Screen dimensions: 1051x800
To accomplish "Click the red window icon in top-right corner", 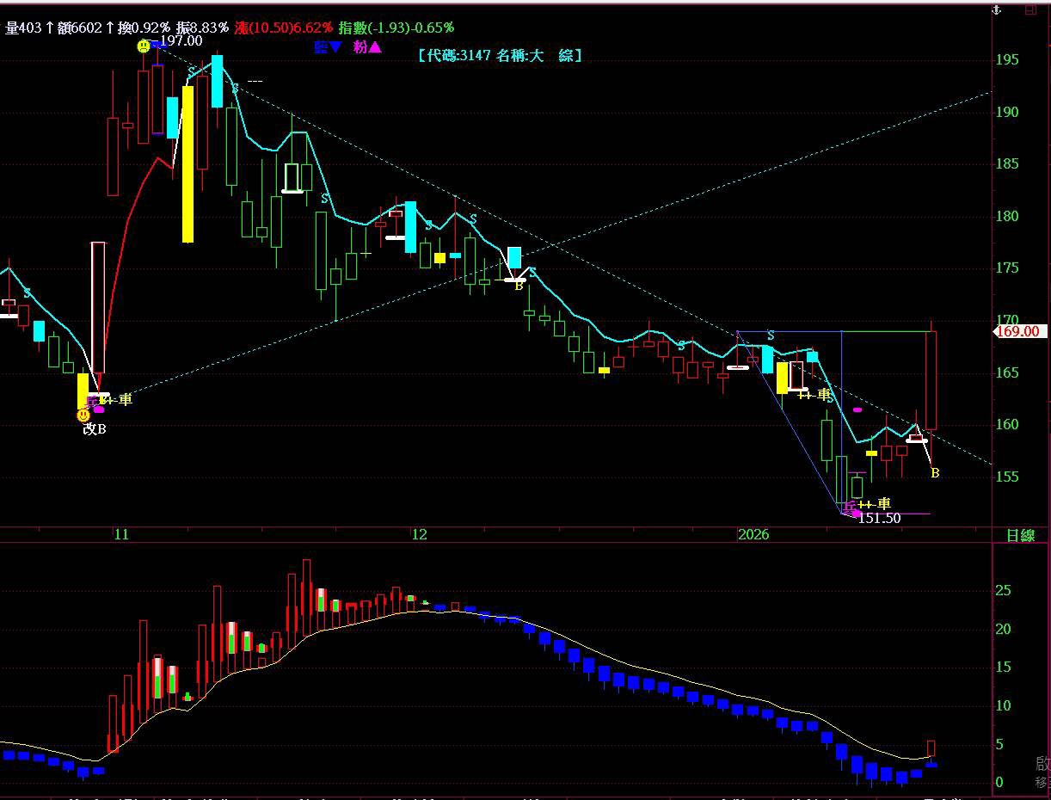I will coord(1029,10).
